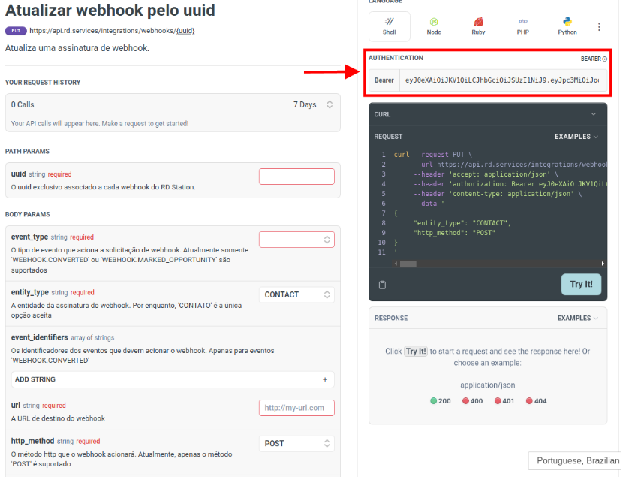Select the PHP language icon

[x=523, y=26]
